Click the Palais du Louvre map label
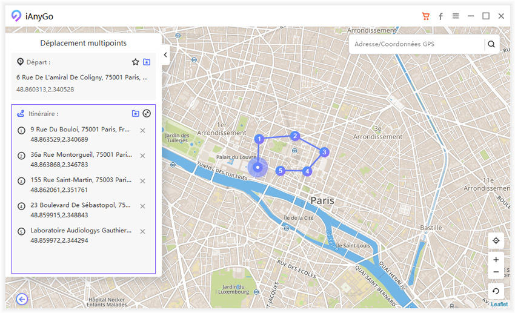The image size is (515, 313). (x=236, y=157)
